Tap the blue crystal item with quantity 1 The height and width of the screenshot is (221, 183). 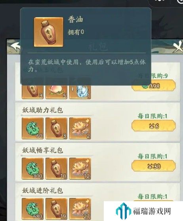click(x=80, y=92)
